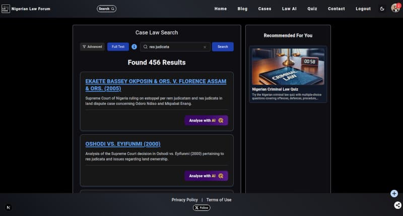Viewport: 403px width, 216px height.
Task: Open the Quiz menu item
Action: coord(312,9)
